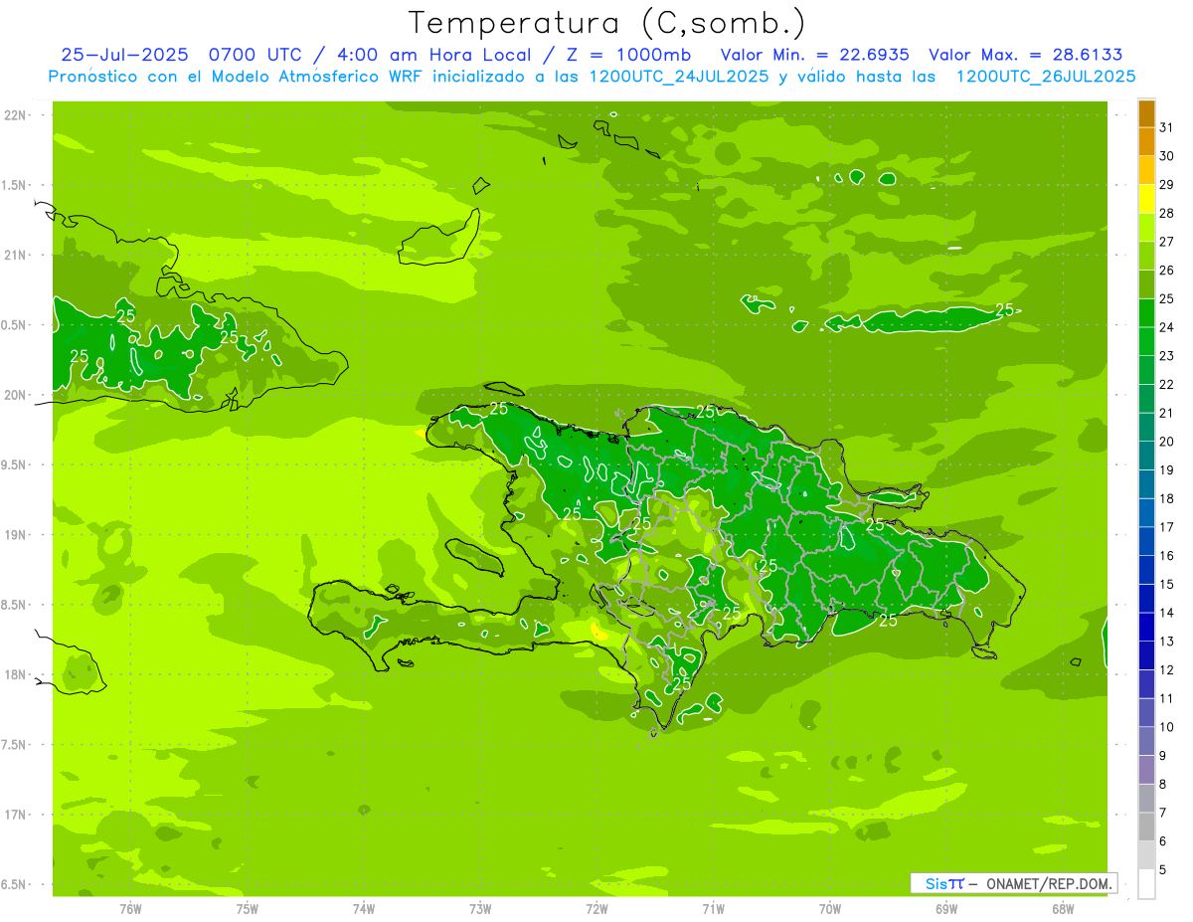
Task: Click the colorbar value label "10"
Action: [x=1167, y=727]
